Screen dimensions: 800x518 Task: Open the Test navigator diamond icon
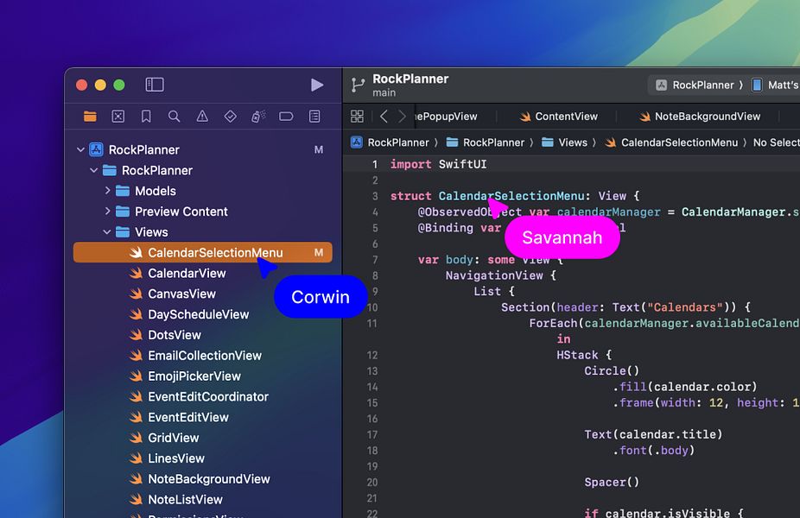point(230,117)
